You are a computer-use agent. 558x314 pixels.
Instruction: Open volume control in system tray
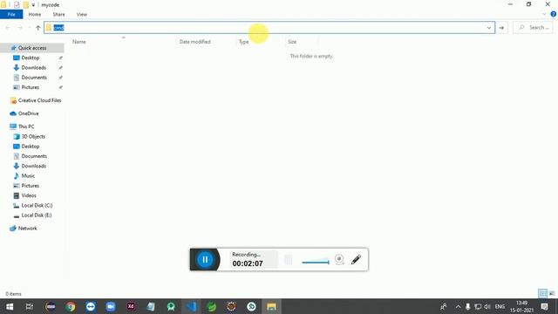coord(487,306)
